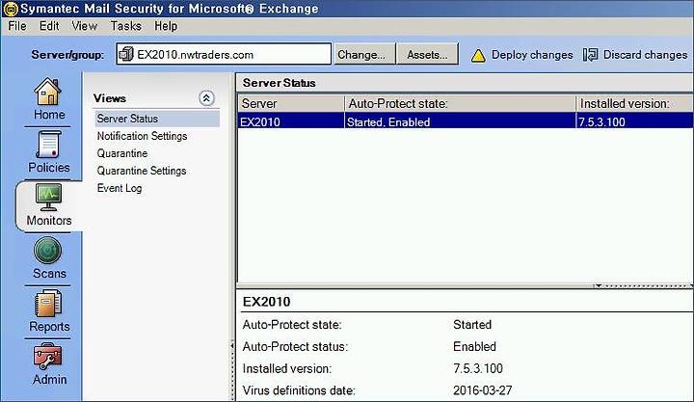Click the Assets... button
Screen dimensions: 694x402
point(427,54)
